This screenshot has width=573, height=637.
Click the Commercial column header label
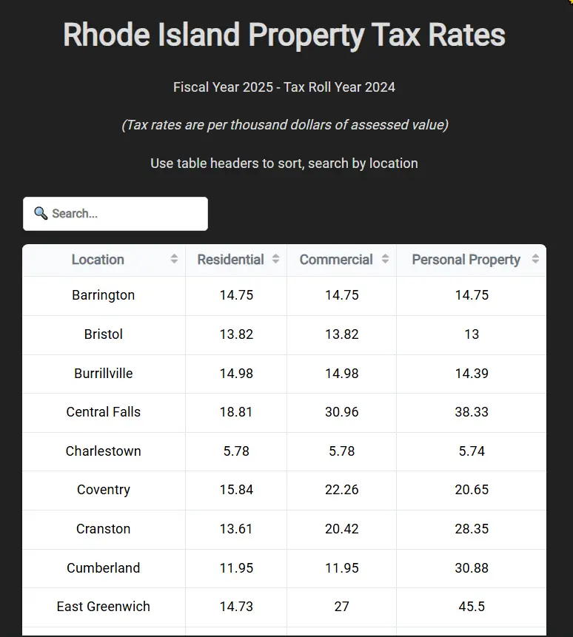(335, 260)
